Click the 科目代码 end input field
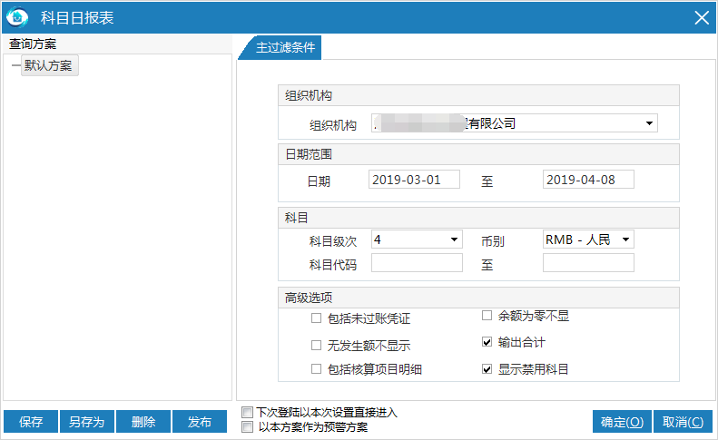The width and height of the screenshot is (718, 440). pos(588,263)
